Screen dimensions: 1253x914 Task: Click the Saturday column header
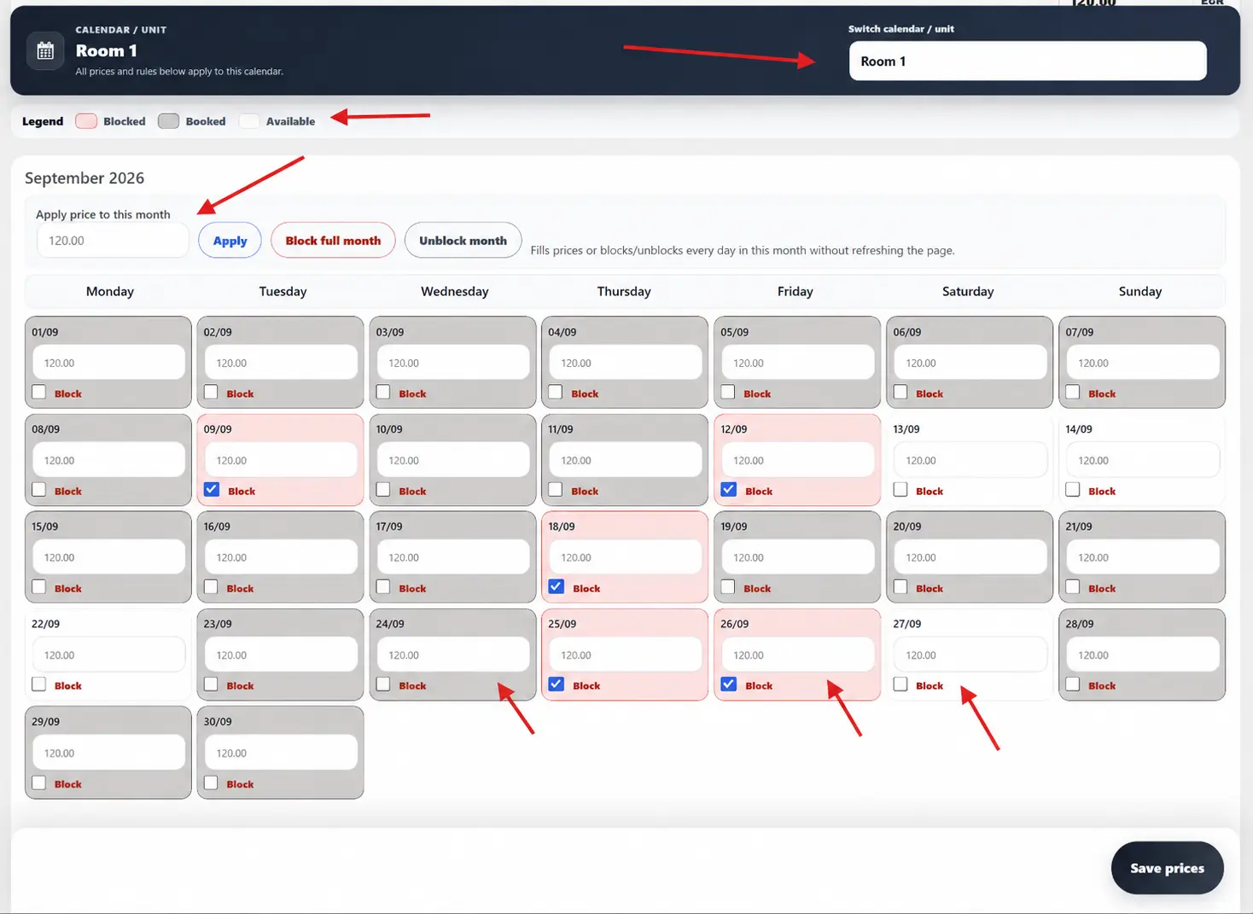pyautogui.click(x=968, y=291)
